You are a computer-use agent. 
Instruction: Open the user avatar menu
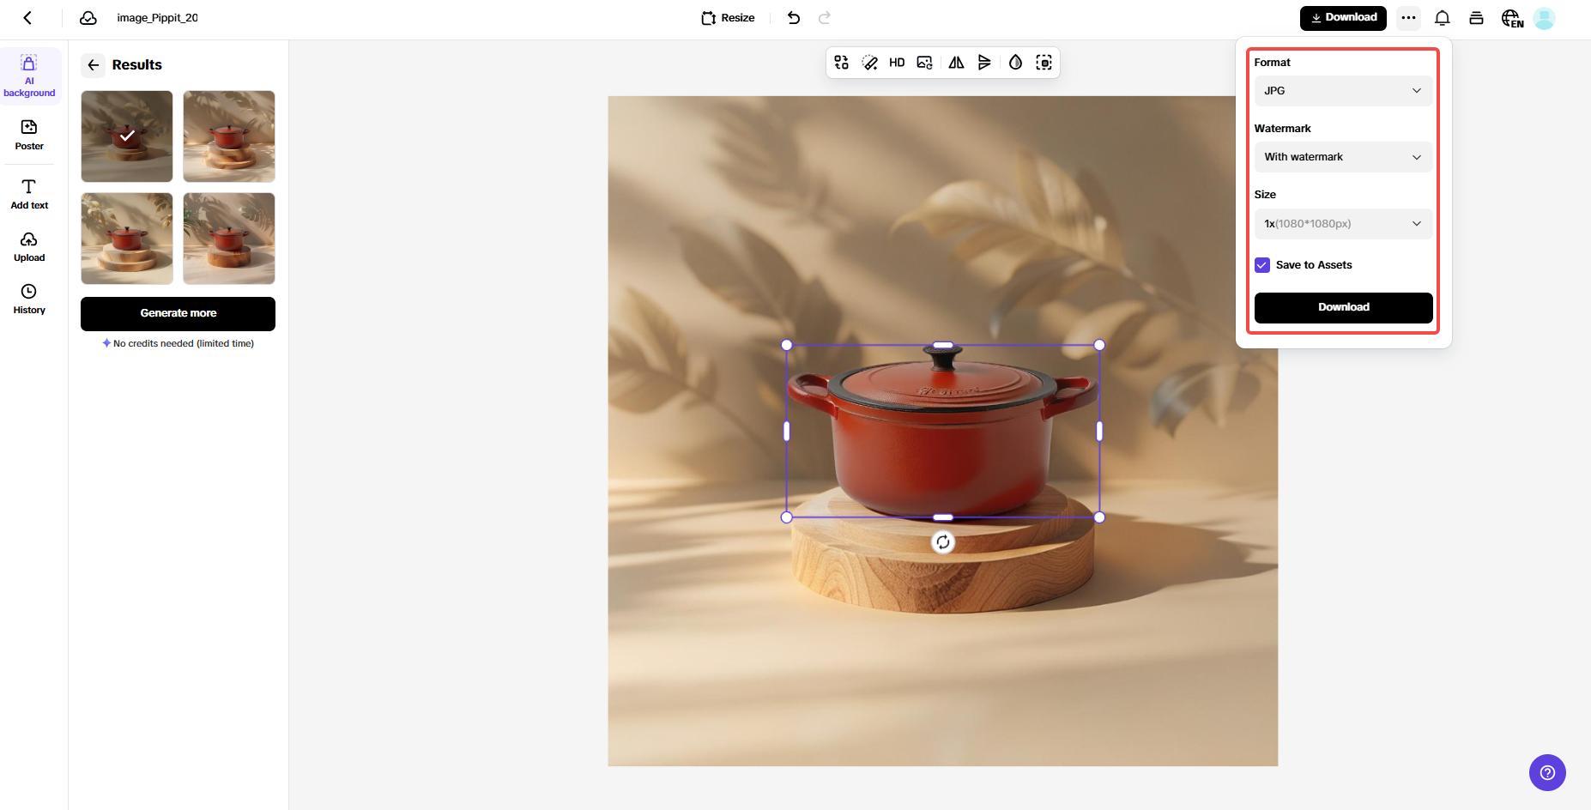click(1544, 18)
